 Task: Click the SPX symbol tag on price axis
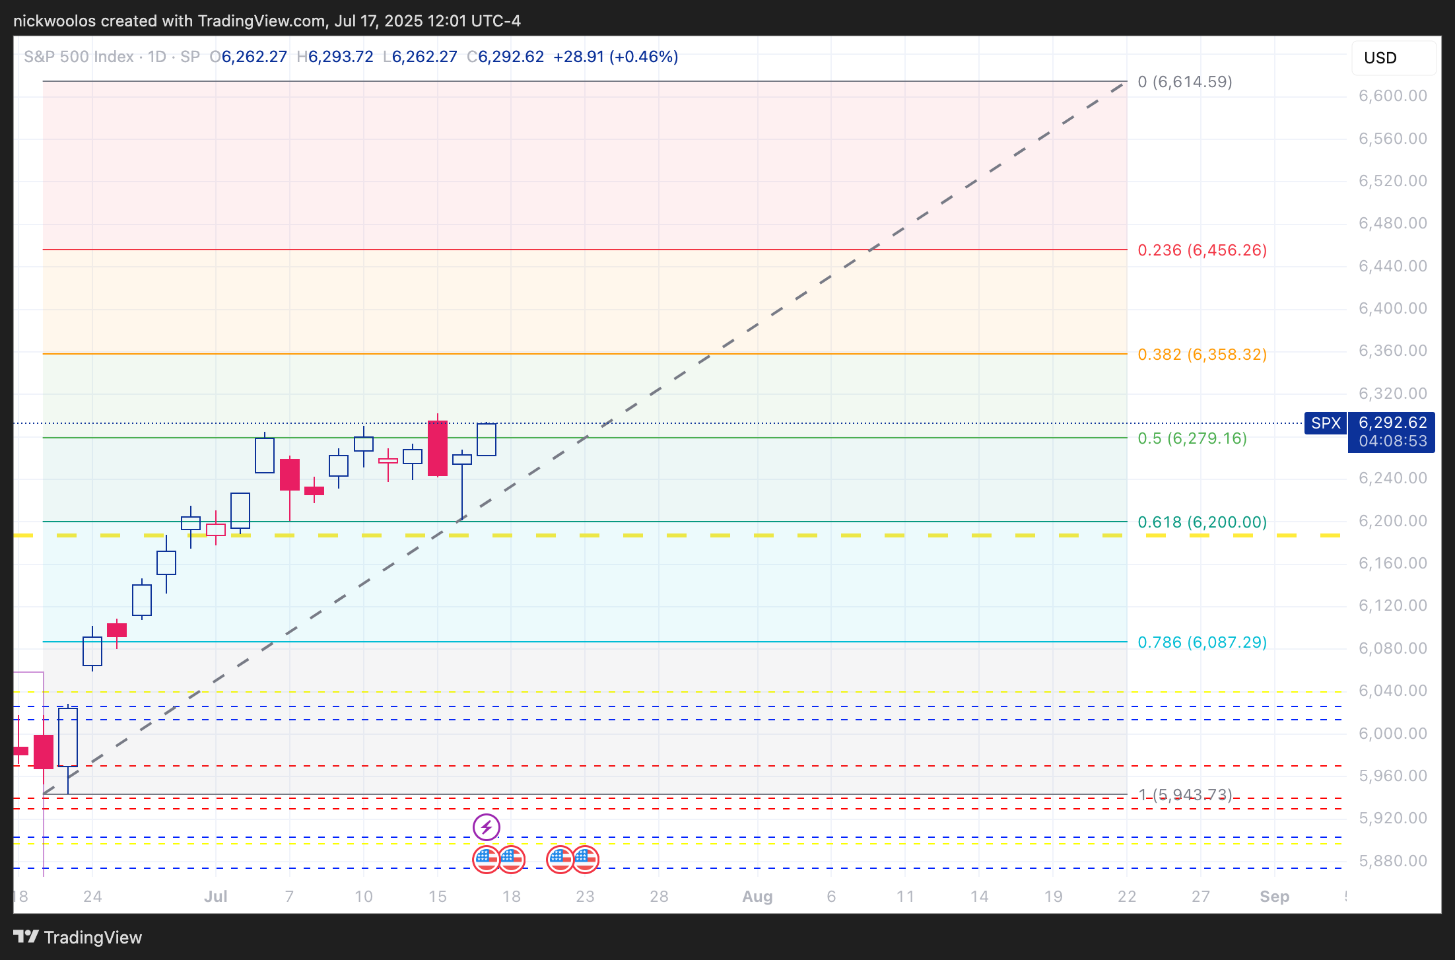1325,423
